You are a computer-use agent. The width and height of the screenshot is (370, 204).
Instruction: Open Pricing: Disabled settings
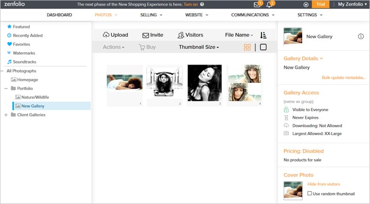point(304,151)
